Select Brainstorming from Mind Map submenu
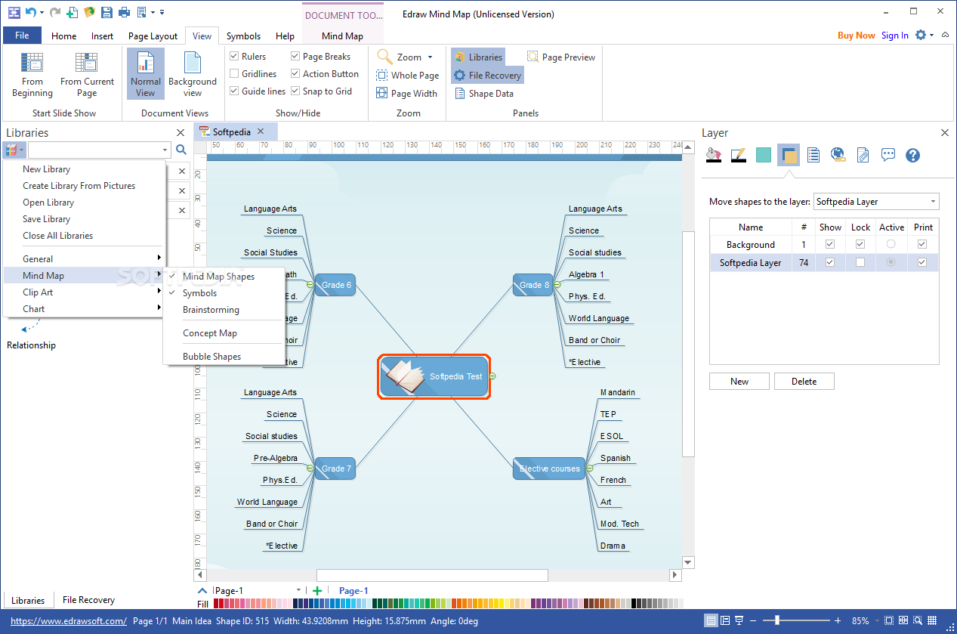 coord(211,310)
